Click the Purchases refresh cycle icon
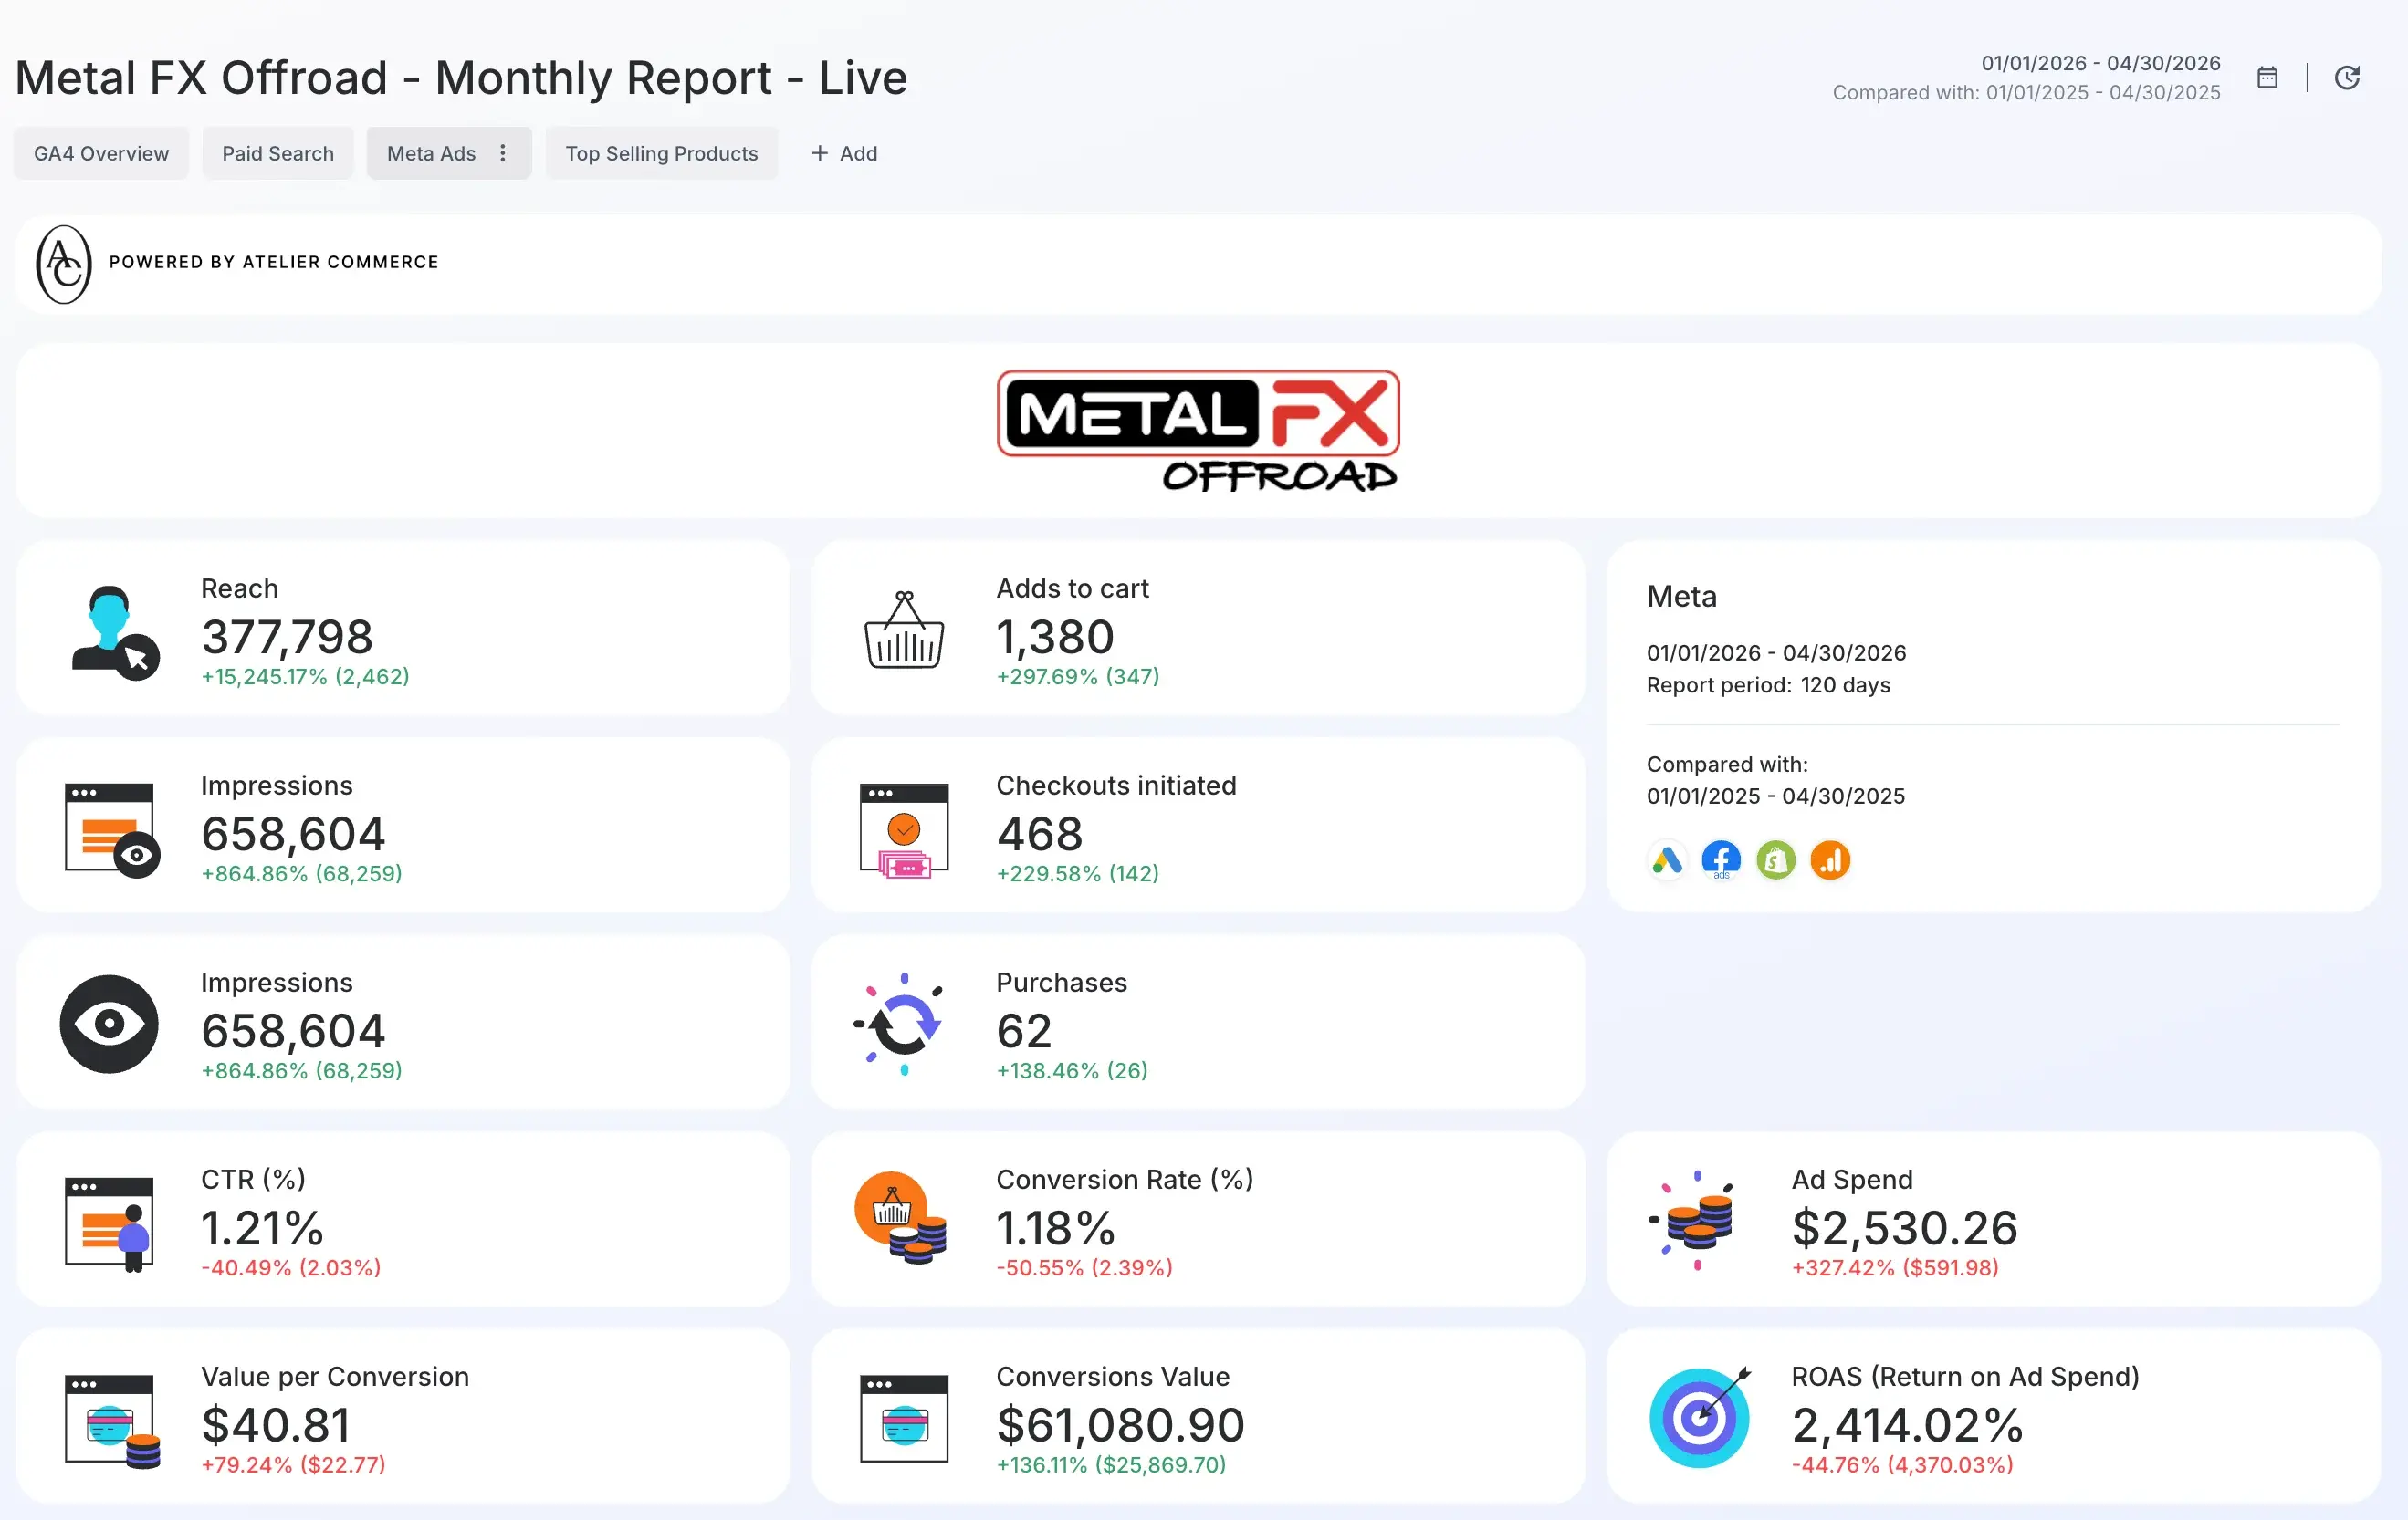The height and width of the screenshot is (1520, 2408). (900, 1025)
